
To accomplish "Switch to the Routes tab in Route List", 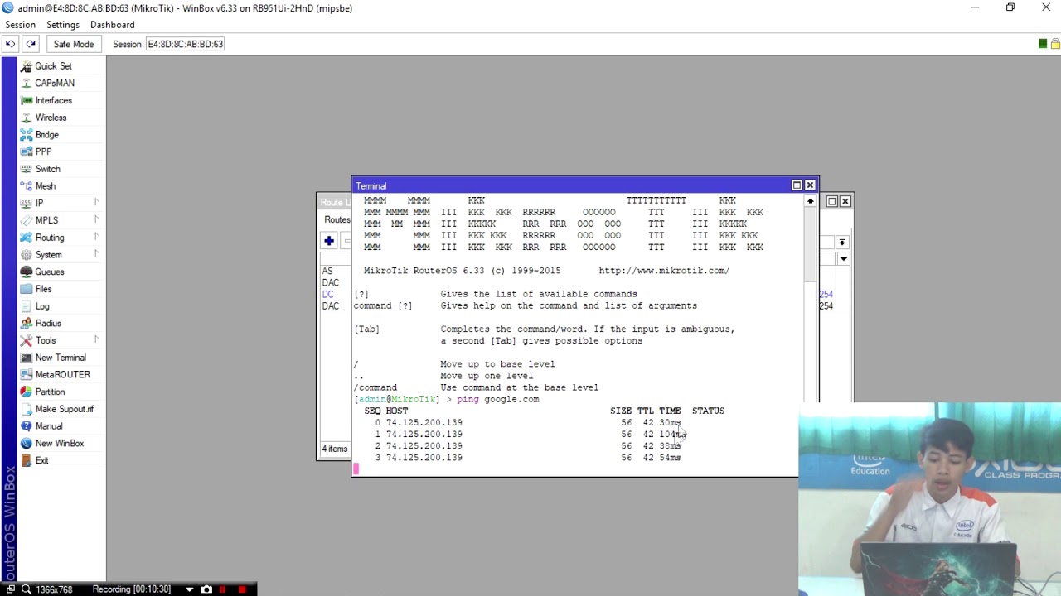I will coord(337,219).
